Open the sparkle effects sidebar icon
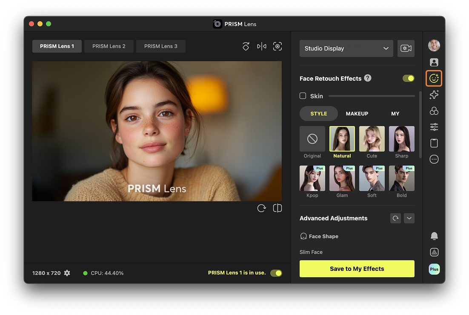The width and height of the screenshot is (469, 315). [434, 95]
